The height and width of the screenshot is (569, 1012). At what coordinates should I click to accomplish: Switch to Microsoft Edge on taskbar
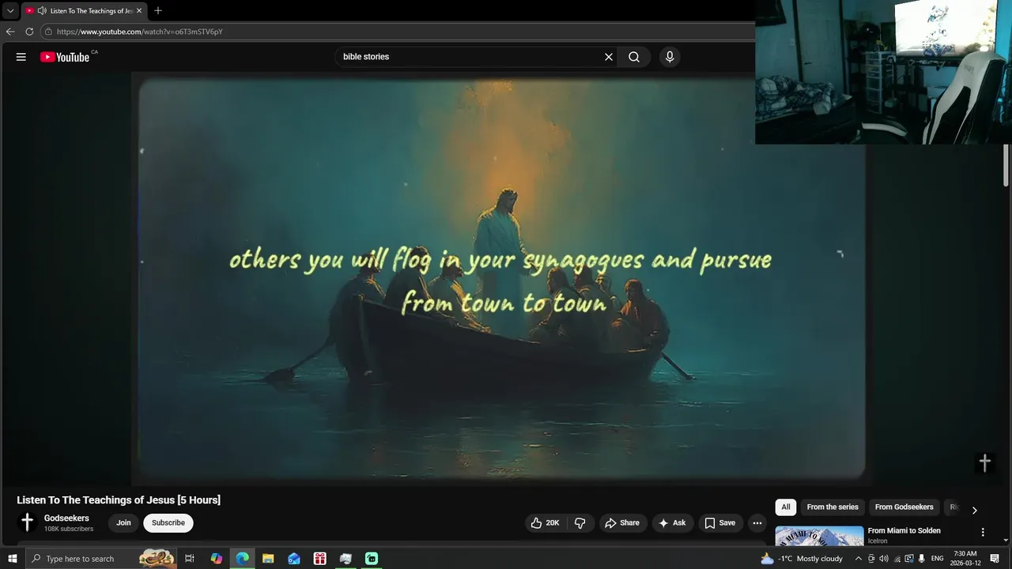pyautogui.click(x=243, y=559)
